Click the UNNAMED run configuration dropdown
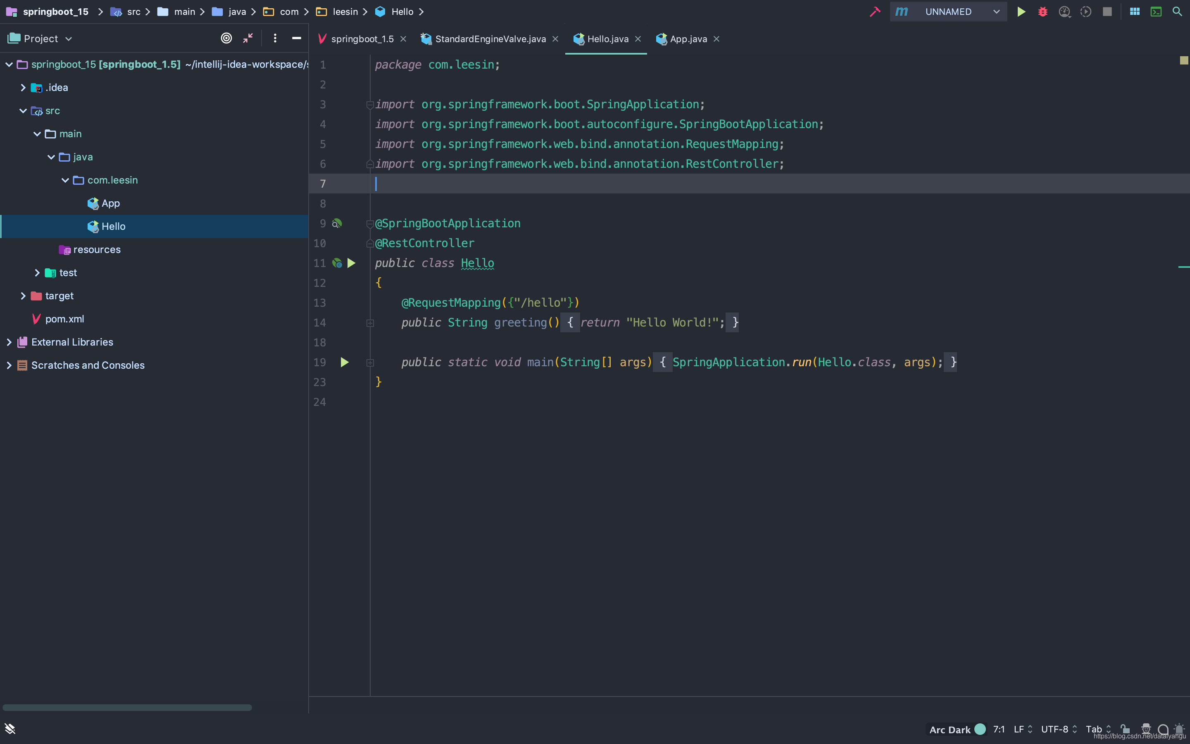This screenshot has height=744, width=1190. coord(959,11)
